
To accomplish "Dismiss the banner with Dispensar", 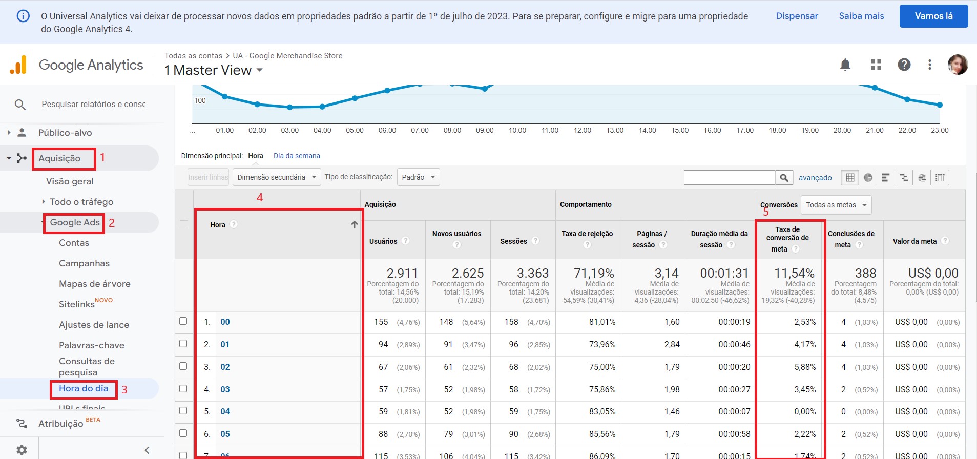I will click(x=797, y=16).
